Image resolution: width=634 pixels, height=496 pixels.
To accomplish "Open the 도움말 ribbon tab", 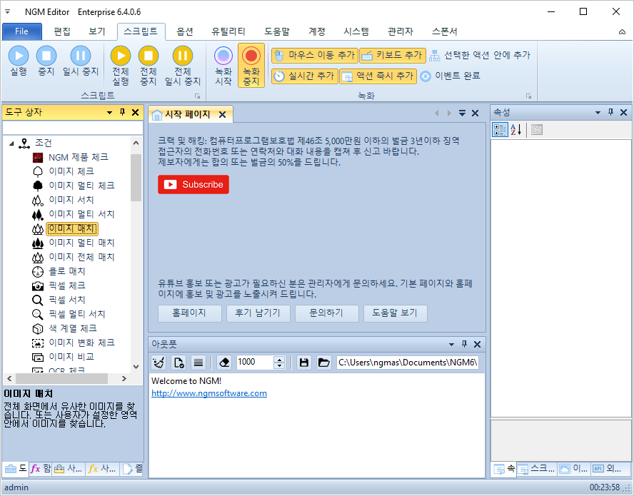I will click(x=277, y=31).
